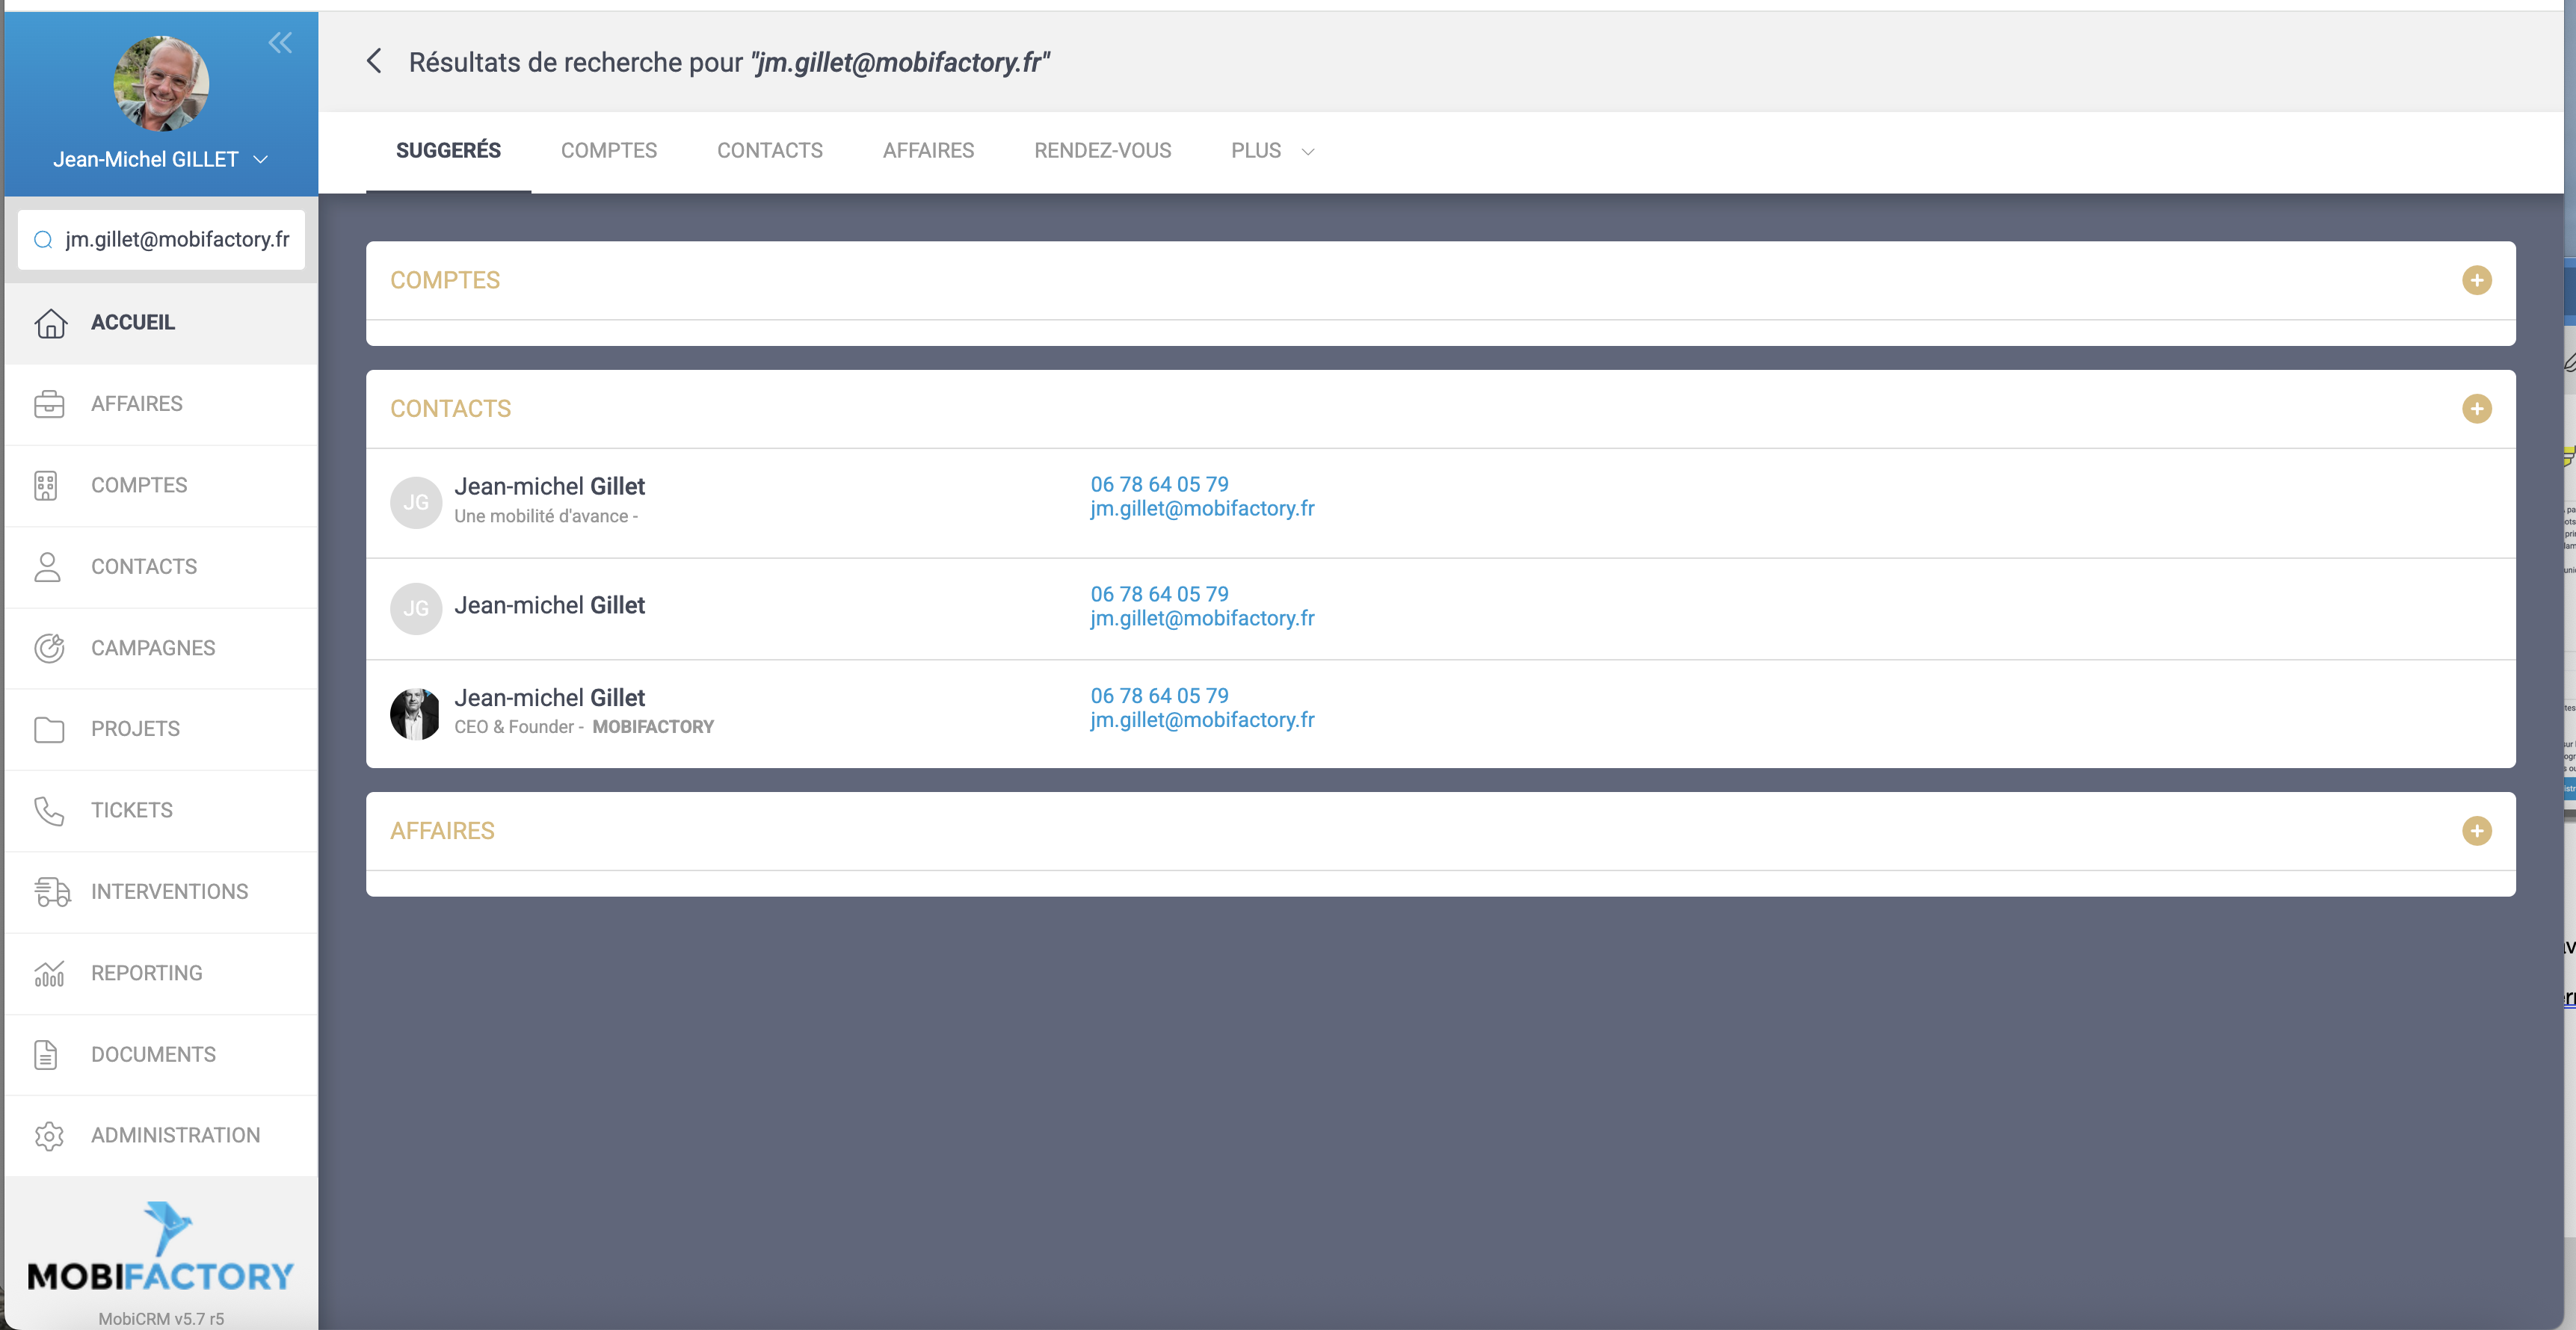This screenshot has height=1330, width=2576.
Task: Switch to the COMPTES tab
Action: pyautogui.click(x=608, y=151)
